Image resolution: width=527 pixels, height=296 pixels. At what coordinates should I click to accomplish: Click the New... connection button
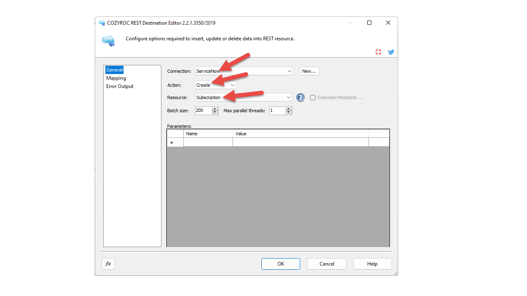pyautogui.click(x=309, y=71)
